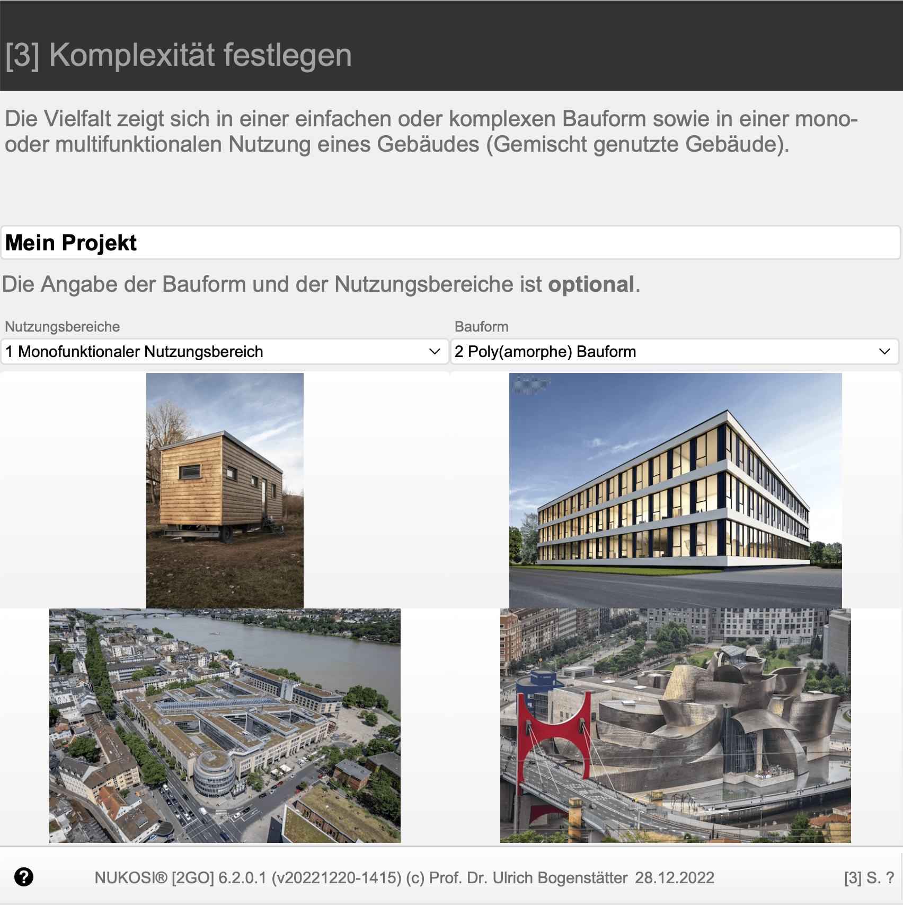903x905 pixels.
Task: Open the Bauform dropdown
Action: pos(675,352)
